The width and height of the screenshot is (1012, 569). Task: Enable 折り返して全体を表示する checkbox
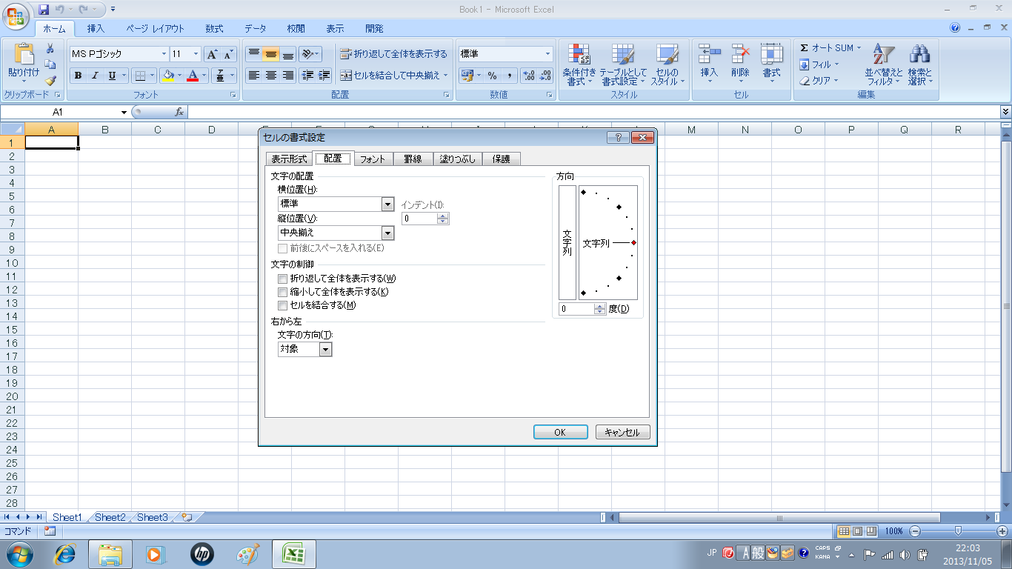coord(282,279)
